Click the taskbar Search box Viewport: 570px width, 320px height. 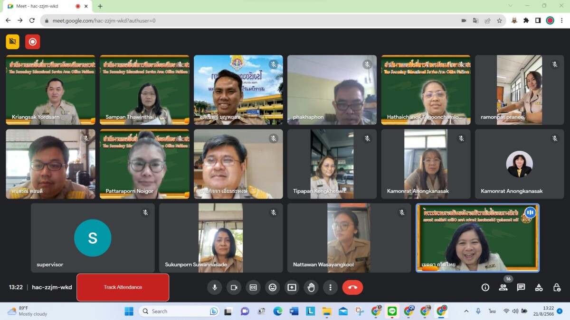[x=180, y=311]
